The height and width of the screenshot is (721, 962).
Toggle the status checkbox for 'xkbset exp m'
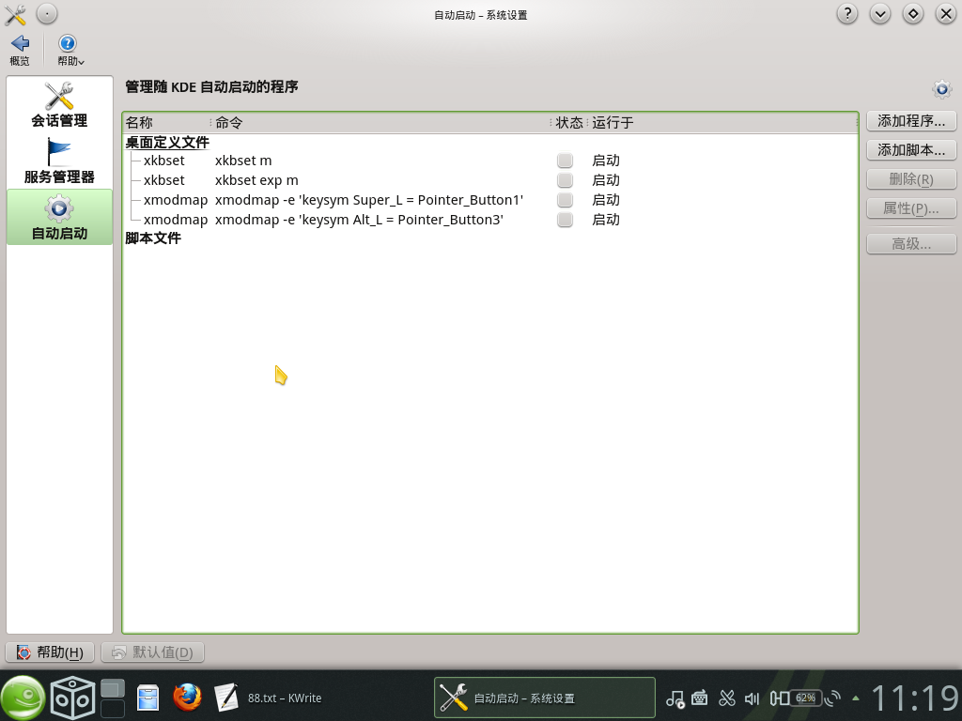565,180
